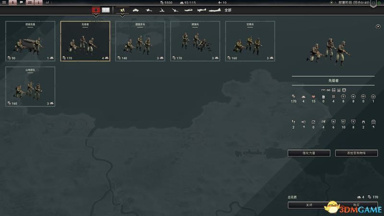Switch to the infantry unit class tab
384x216 pixels.
[x=122, y=10]
